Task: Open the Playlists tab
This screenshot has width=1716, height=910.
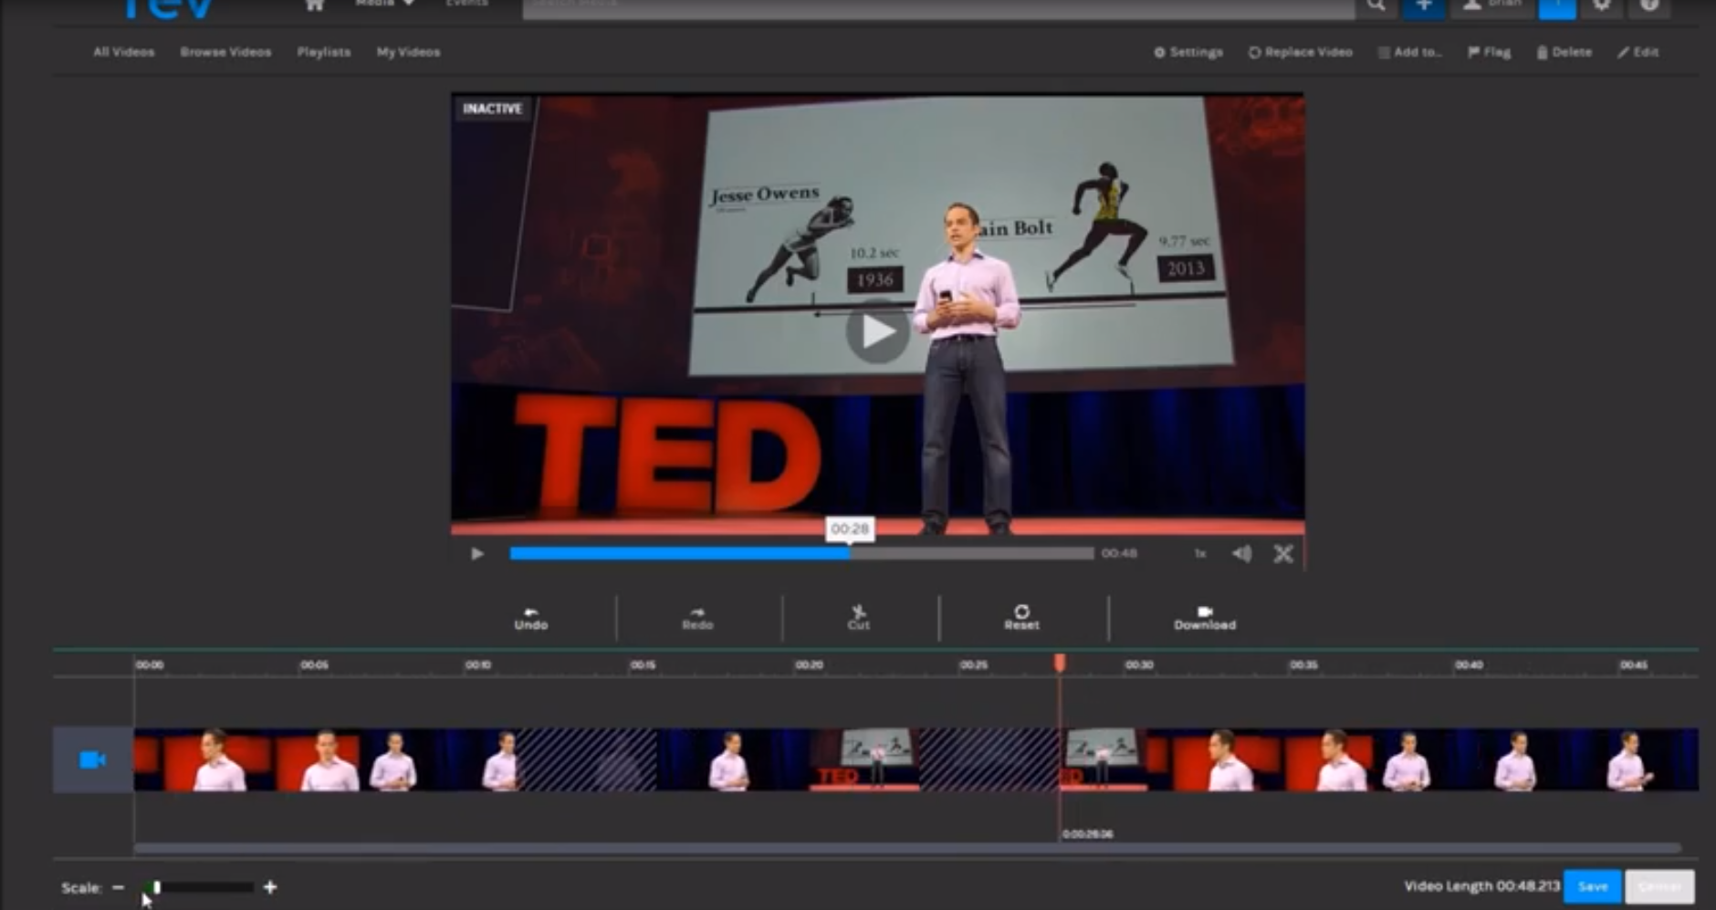Action: coord(323,52)
